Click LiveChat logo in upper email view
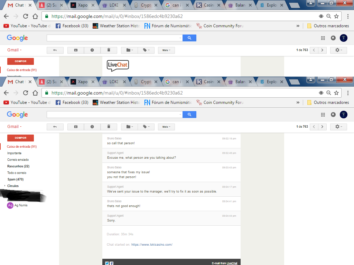 pyautogui.click(x=118, y=66)
